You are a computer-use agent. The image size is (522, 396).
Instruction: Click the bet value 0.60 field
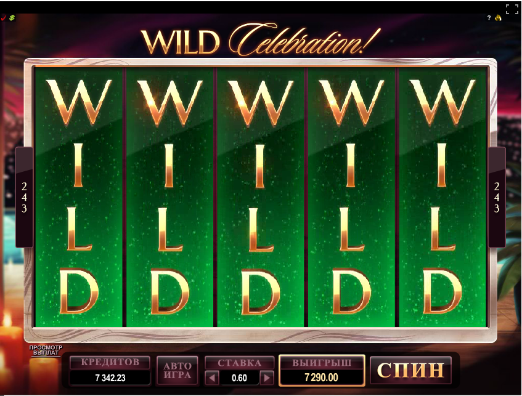tap(239, 378)
